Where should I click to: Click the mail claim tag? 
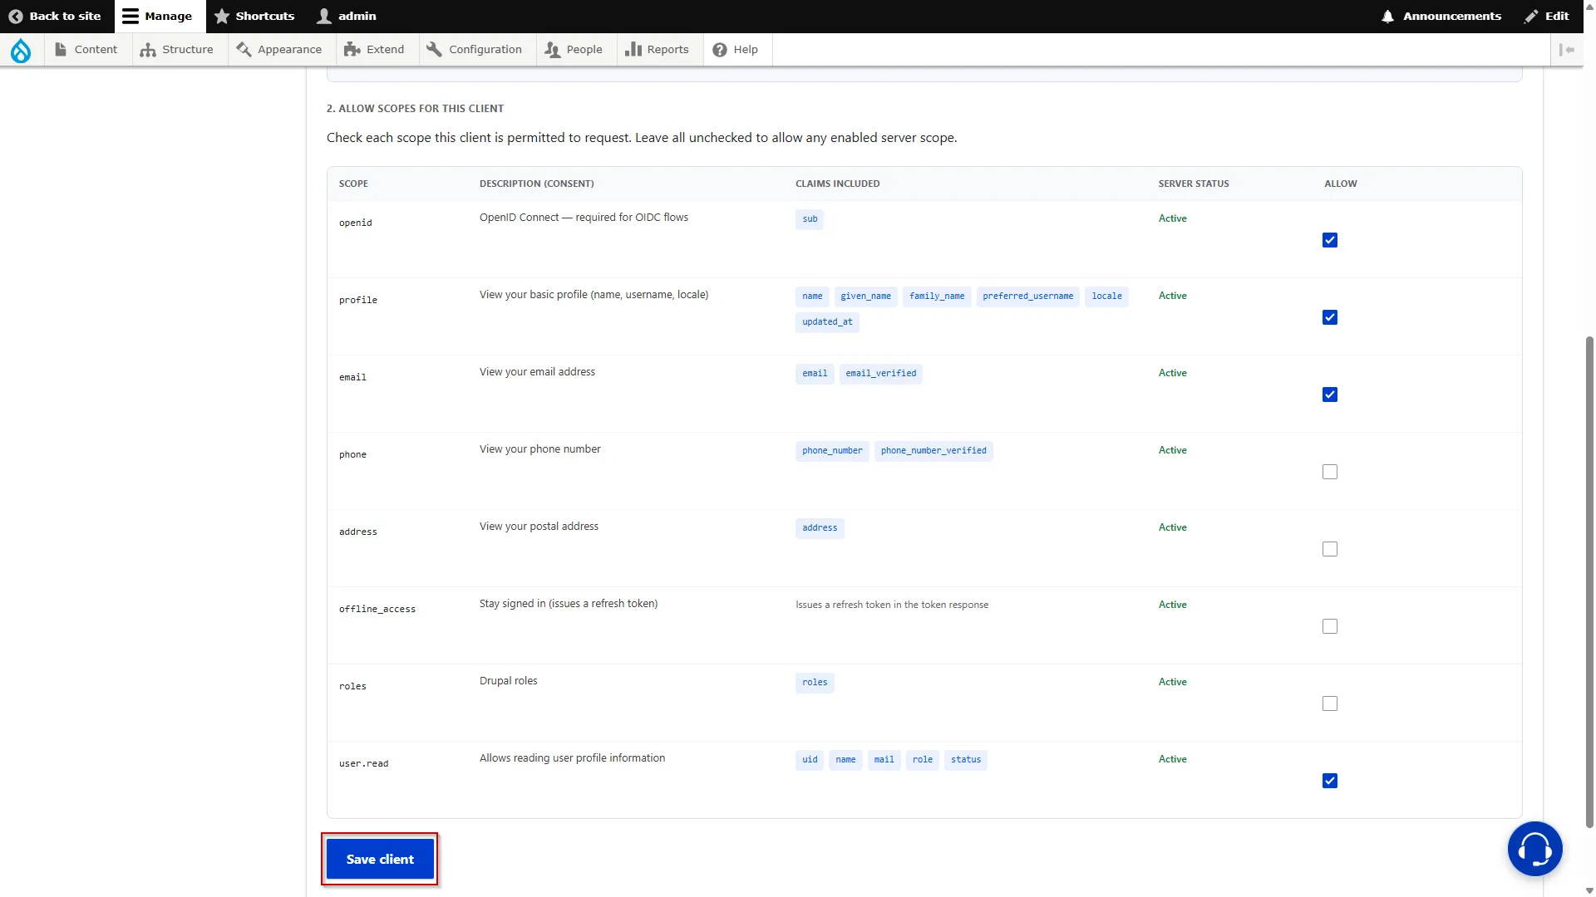884,760
